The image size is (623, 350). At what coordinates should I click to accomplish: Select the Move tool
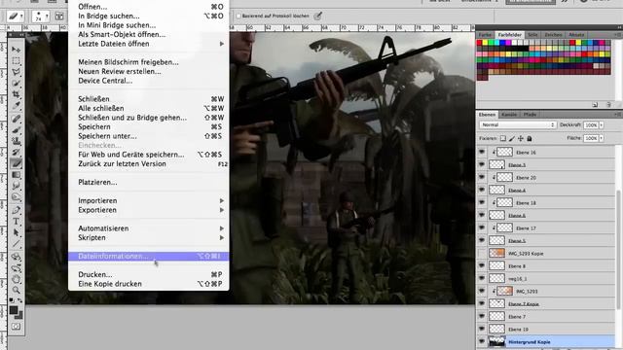click(16, 50)
